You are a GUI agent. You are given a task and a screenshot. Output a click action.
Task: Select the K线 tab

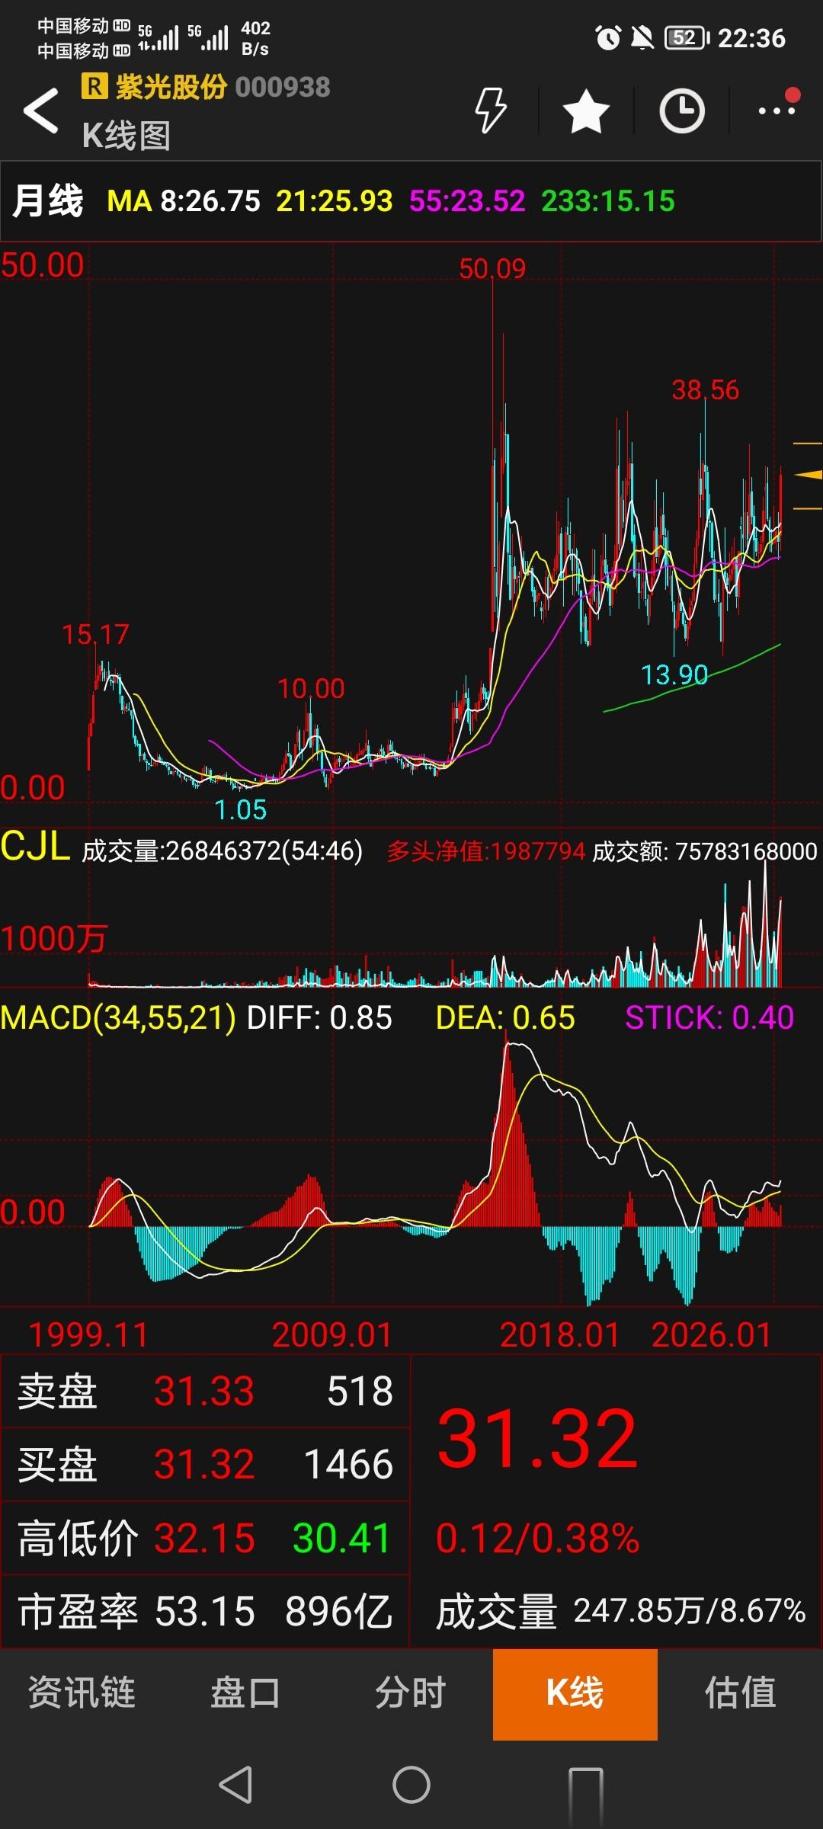click(575, 1693)
